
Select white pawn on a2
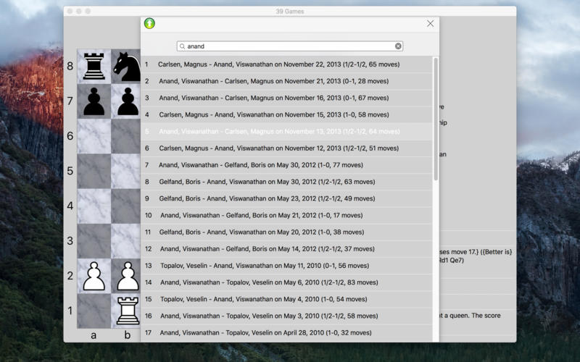pyautogui.click(x=94, y=276)
